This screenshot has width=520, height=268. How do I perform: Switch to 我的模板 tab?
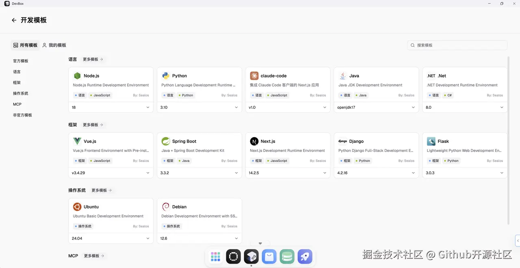[x=54, y=45]
